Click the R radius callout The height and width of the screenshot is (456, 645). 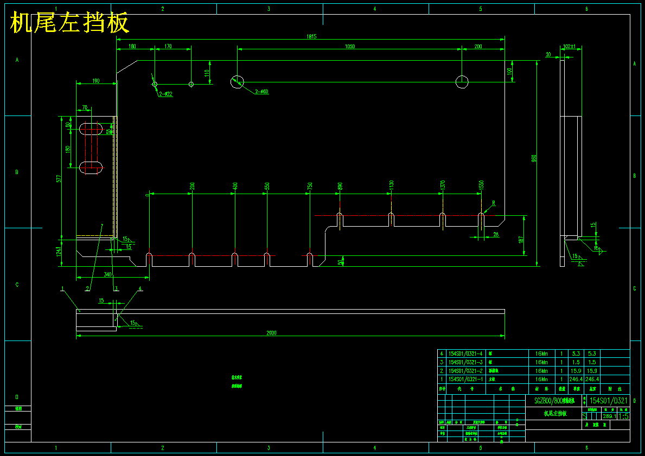coord(494,203)
